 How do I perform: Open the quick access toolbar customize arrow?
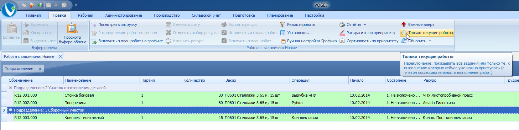pos(76,5)
